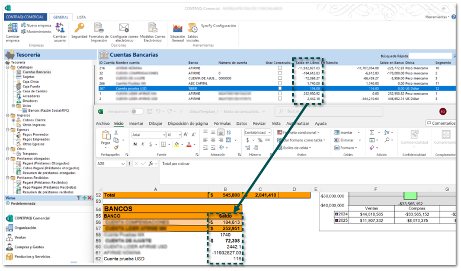Apply bold formatting in Excel
Viewport: 461px width, 271px height.
coord(134,144)
